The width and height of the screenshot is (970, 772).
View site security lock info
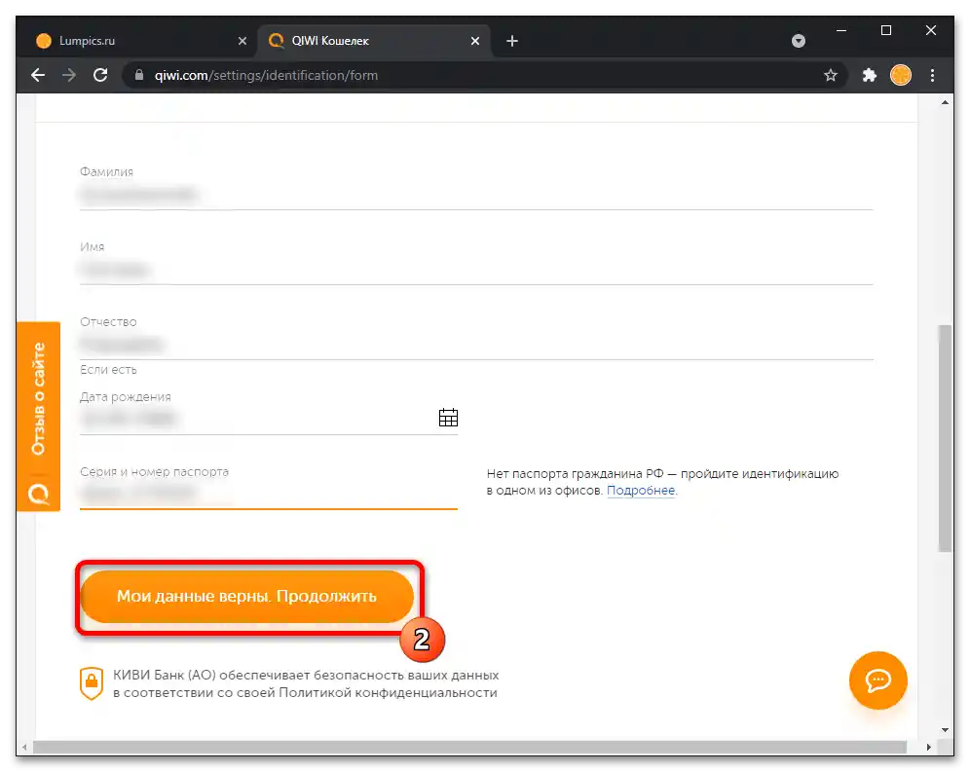point(139,76)
